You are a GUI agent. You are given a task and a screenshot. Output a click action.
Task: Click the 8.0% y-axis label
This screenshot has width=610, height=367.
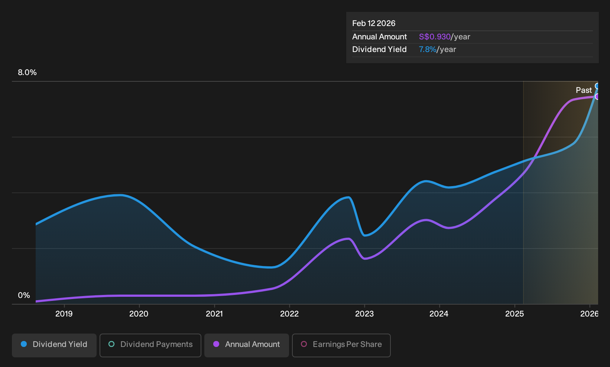27,72
